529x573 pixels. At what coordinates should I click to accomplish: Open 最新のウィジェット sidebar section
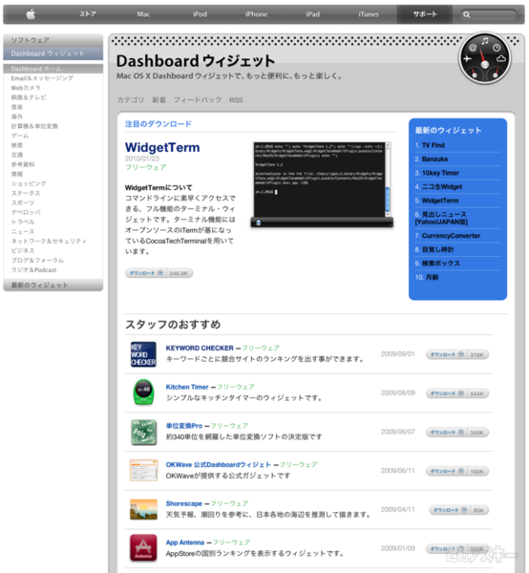pyautogui.click(x=53, y=285)
